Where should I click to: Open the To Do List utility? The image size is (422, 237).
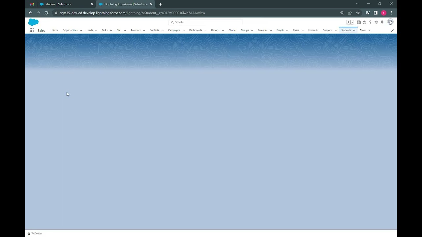point(35,233)
